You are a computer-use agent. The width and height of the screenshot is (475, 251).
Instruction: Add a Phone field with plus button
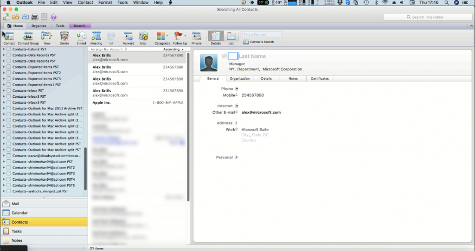[x=237, y=88]
